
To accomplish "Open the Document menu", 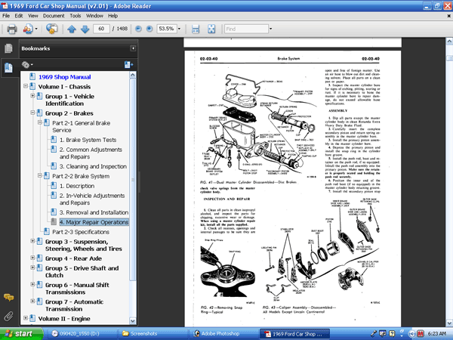I will tap(54, 16).
